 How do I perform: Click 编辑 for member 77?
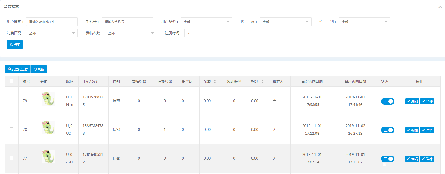[x=412, y=159]
